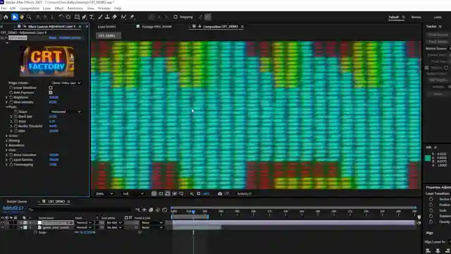Choose the Pen tool
The width and height of the screenshot is (451, 254).
[85, 17]
